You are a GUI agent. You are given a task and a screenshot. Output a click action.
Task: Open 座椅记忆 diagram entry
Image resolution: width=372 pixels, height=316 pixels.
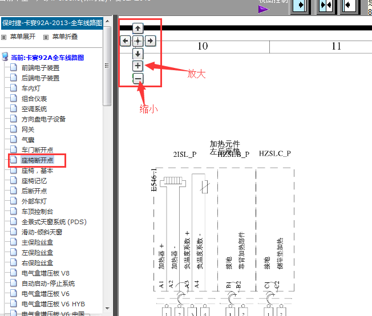click(34, 181)
